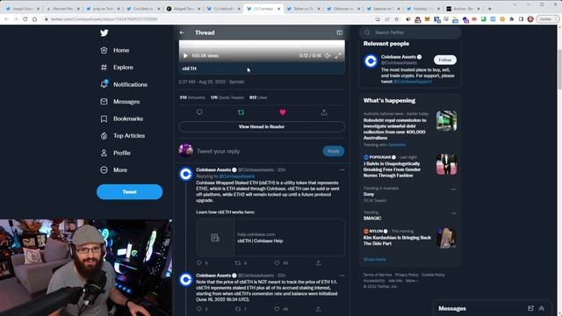This screenshot has height=316, width=562.
Task: Click the blue Tweet button
Action: (x=129, y=192)
